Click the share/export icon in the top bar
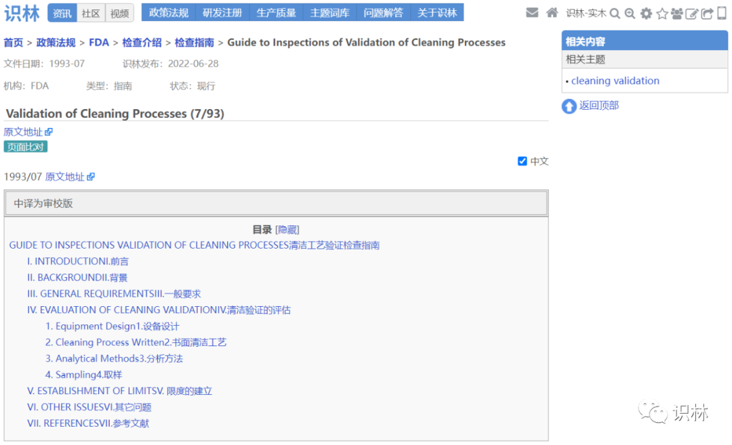Image resolution: width=732 pixels, height=445 pixels. (x=707, y=12)
